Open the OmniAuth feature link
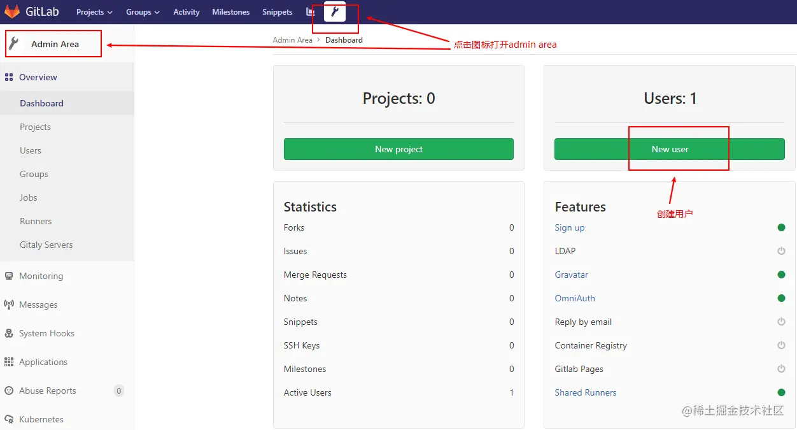Screen dimensions: 797x430 575,298
